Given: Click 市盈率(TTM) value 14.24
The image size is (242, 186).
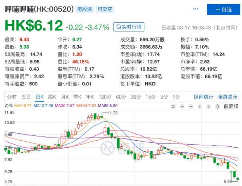Looking at the screenshot, I should tap(219, 54).
